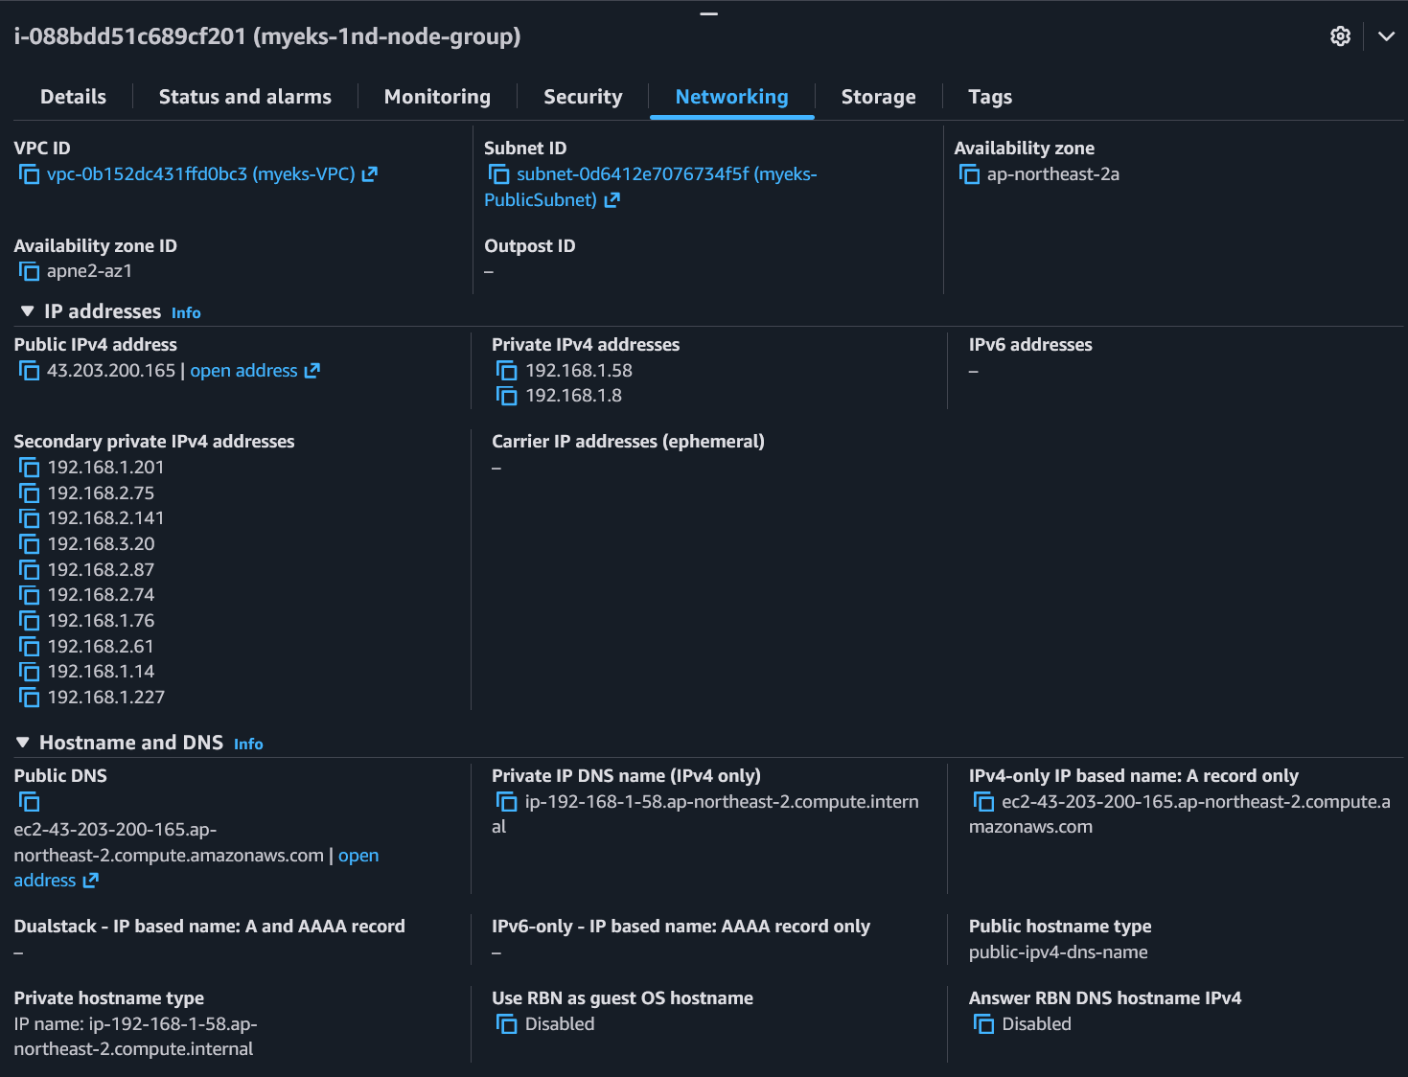Collapse instance details with the top-right chevron
This screenshot has width=1408, height=1077.
1387,35
